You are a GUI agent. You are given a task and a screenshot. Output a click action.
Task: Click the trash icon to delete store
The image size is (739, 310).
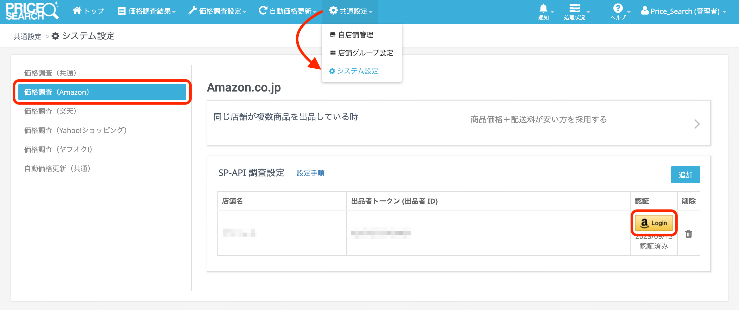(688, 234)
